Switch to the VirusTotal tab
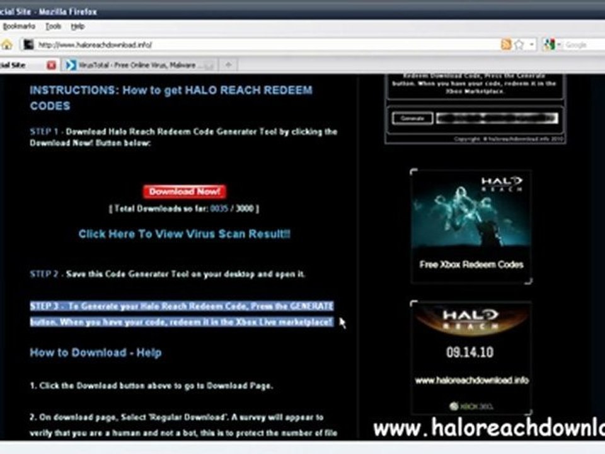The width and height of the screenshot is (605, 454). pyautogui.click(x=139, y=65)
